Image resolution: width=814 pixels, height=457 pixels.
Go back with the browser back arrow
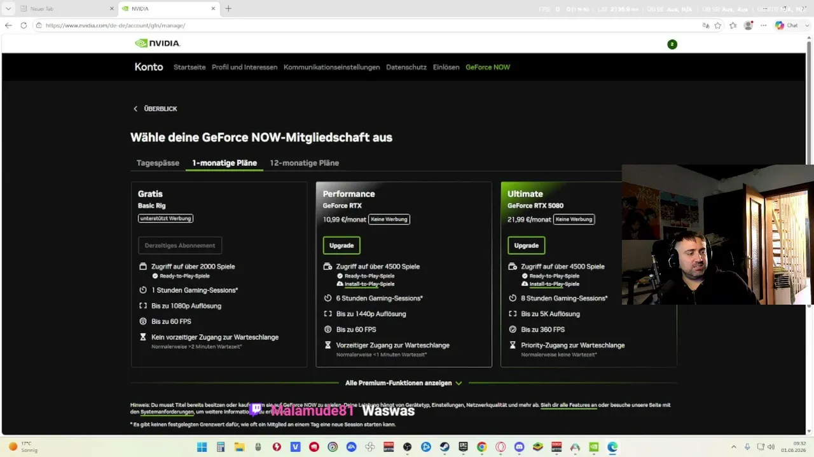8,25
